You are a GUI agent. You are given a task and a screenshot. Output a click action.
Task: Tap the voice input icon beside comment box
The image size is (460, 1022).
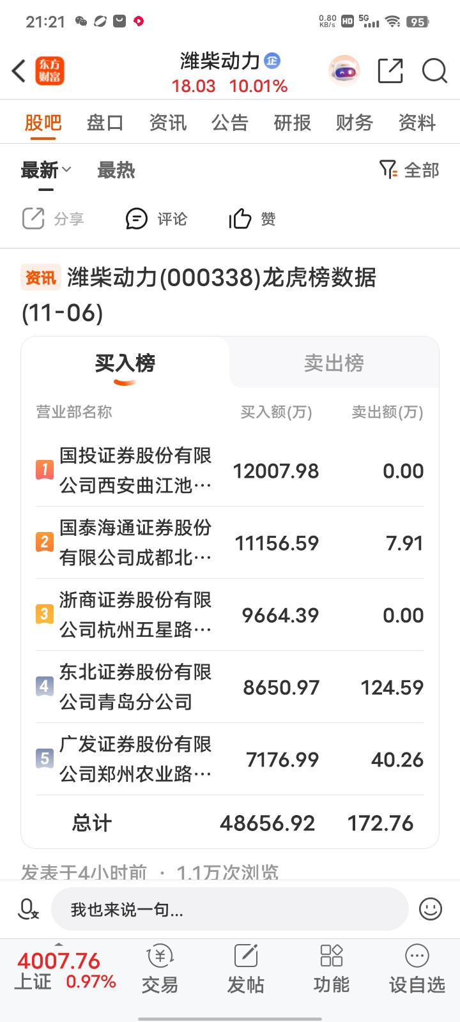[x=28, y=908]
